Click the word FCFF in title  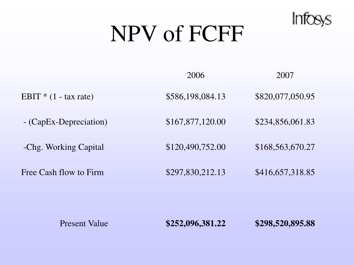[x=216, y=34]
